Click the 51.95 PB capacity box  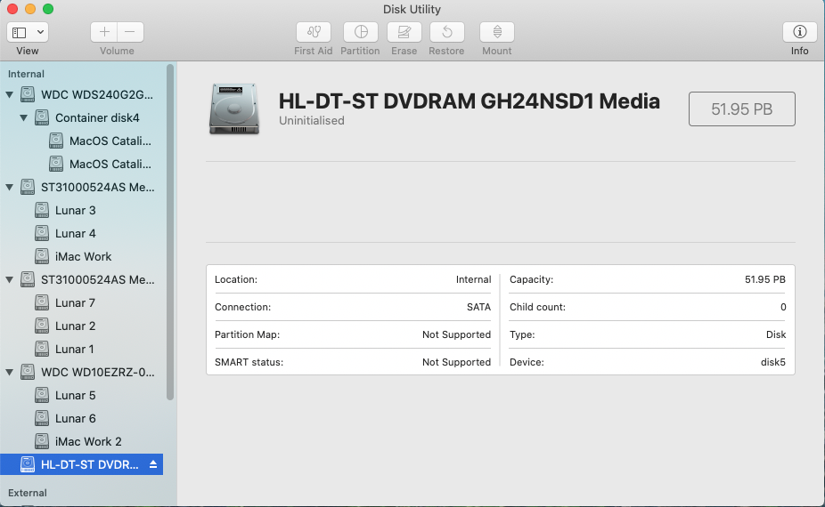742,109
